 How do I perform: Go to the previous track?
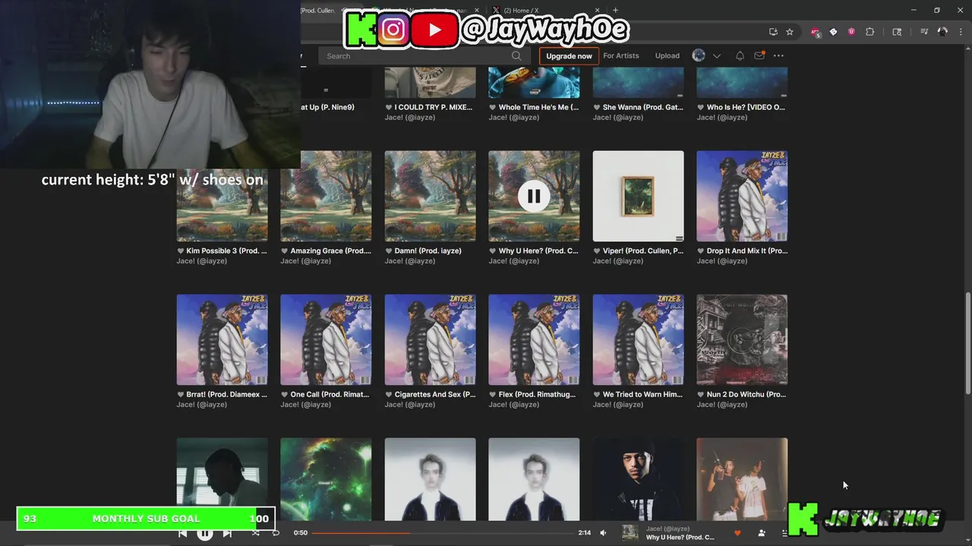coord(182,533)
